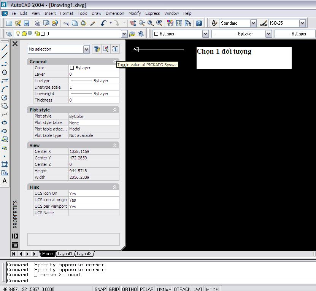Click the Plot printer icon
Screen dimensions: 316x291
coord(38,23)
